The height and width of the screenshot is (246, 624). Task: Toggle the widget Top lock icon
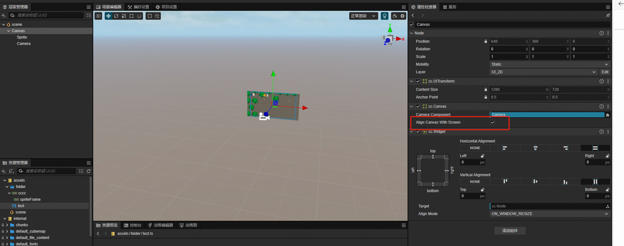tap(483, 190)
